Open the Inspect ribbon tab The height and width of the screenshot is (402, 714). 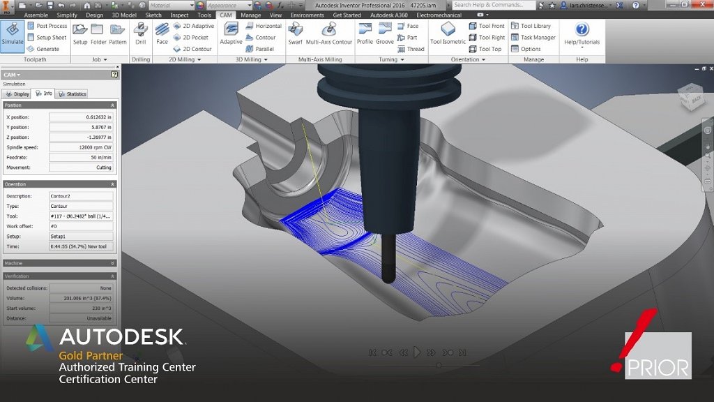(179, 15)
